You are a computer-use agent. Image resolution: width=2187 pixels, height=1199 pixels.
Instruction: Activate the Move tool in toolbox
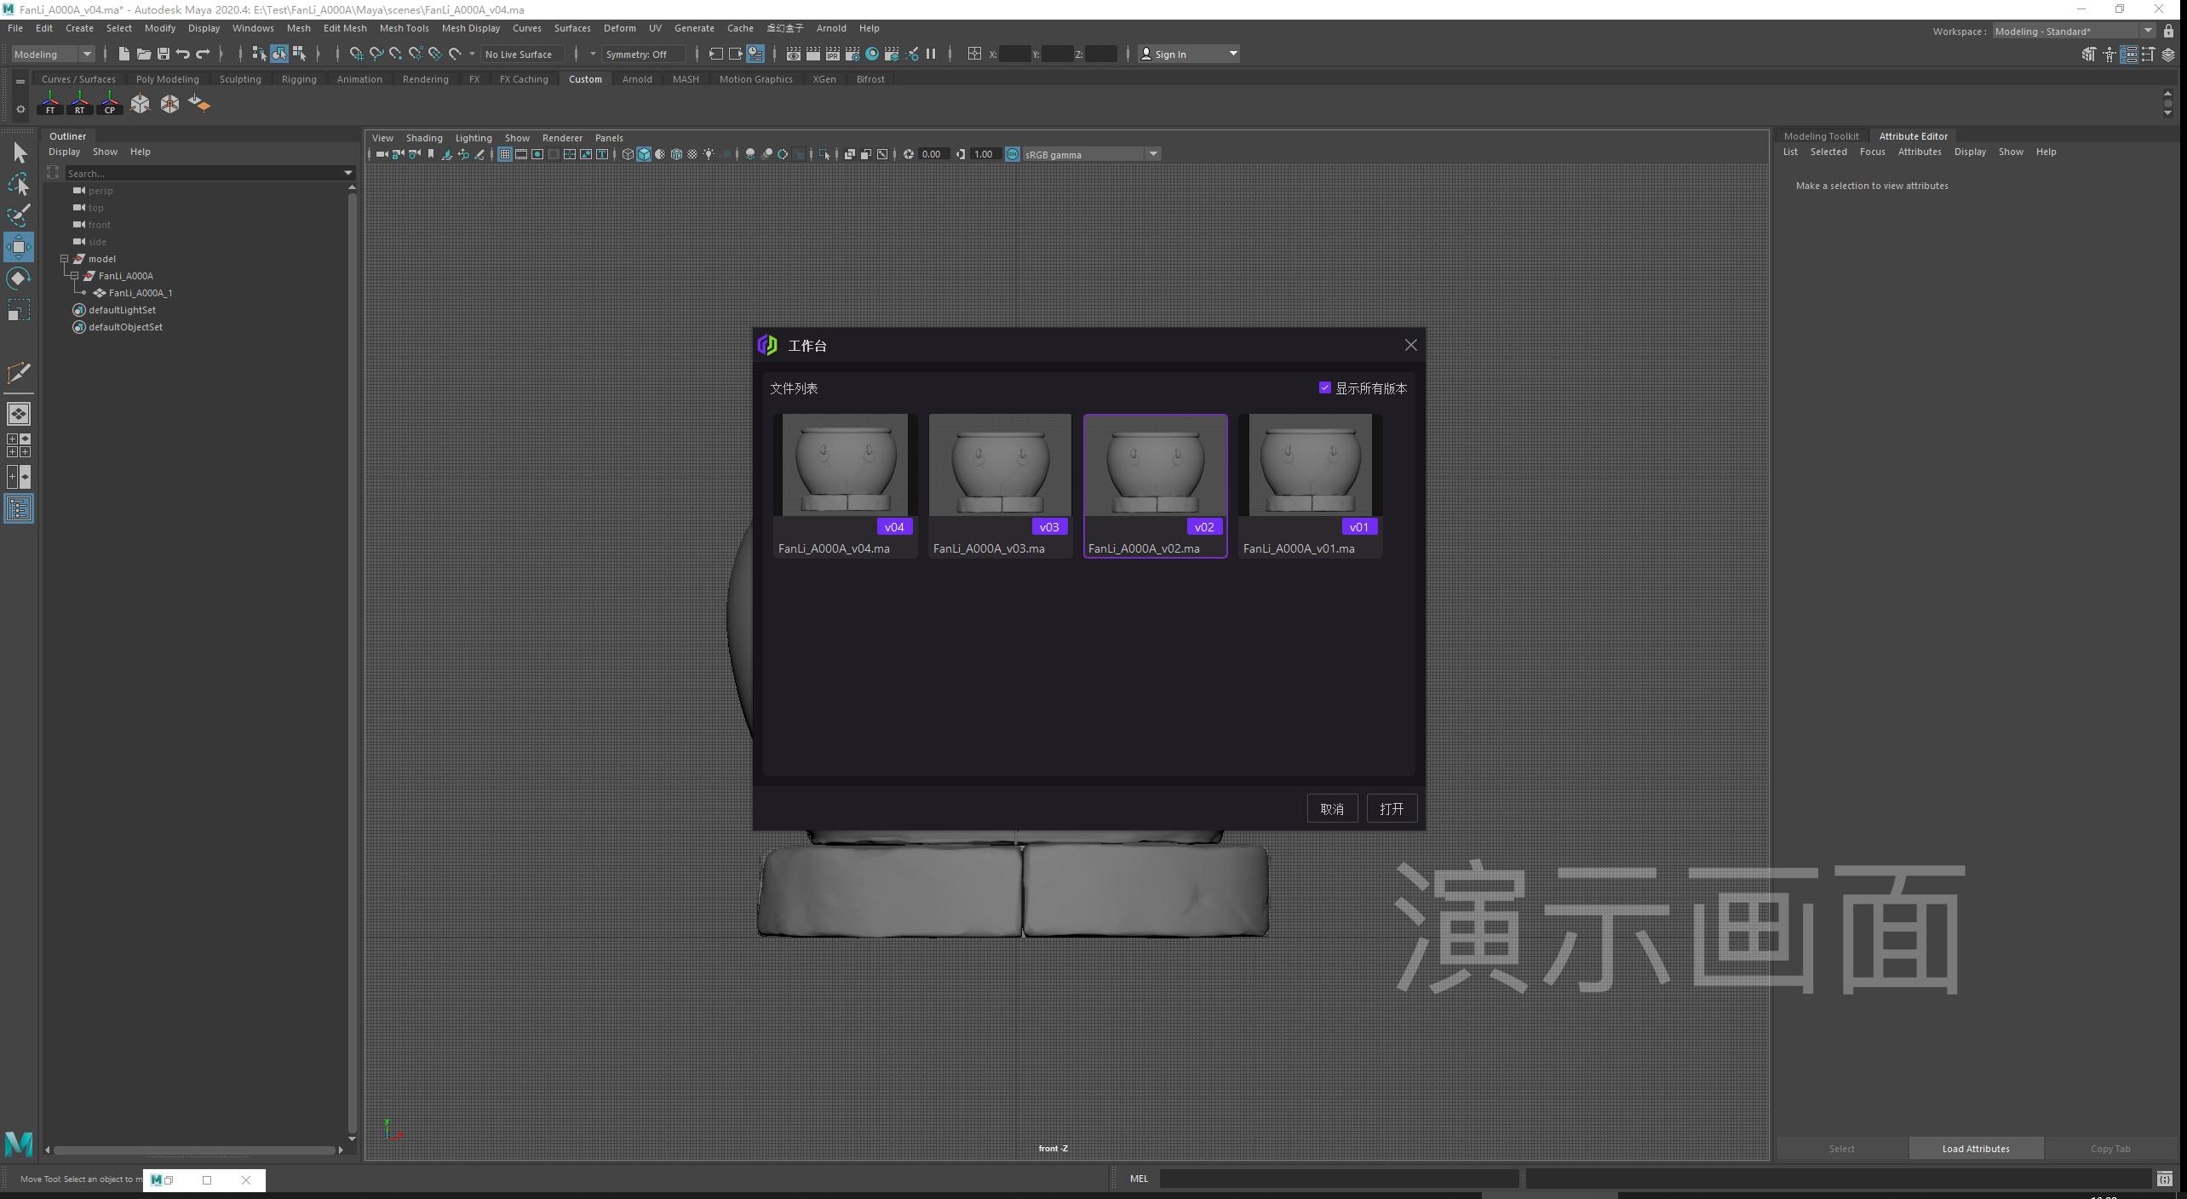point(19,247)
